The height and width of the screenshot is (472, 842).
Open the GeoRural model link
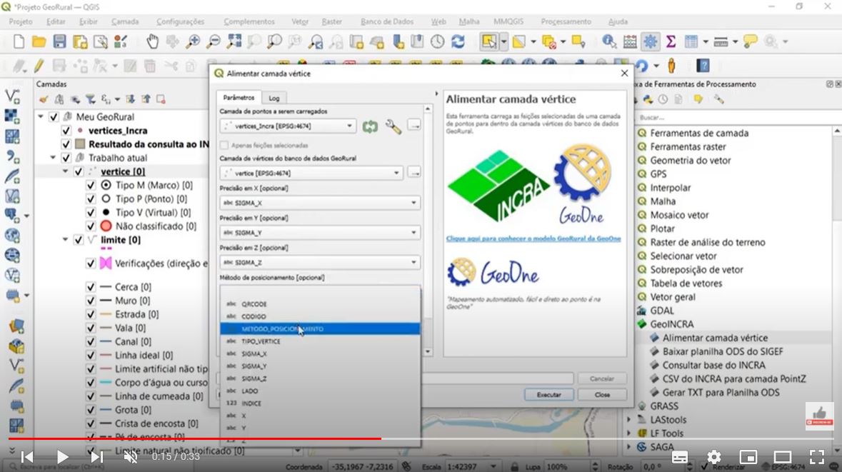click(x=533, y=238)
